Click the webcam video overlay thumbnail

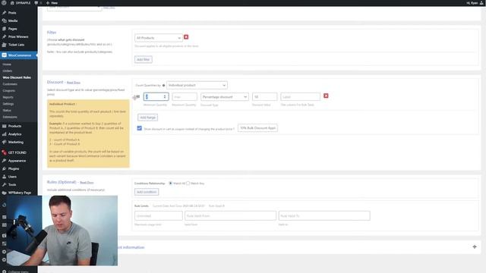pos(62,231)
